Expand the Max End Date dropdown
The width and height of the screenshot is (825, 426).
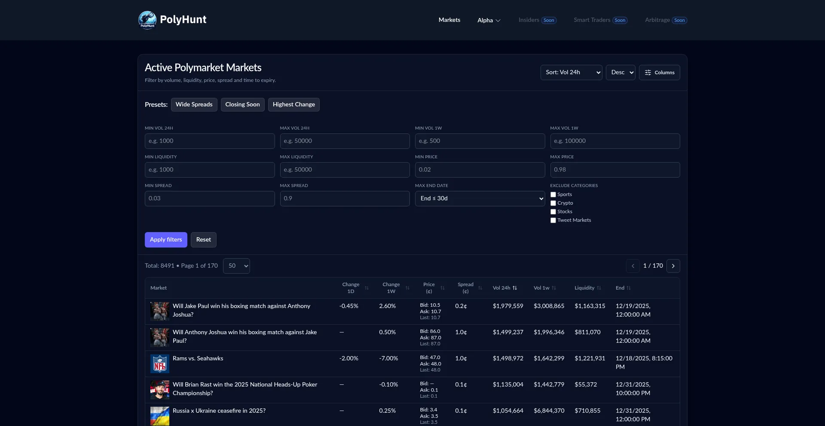pyautogui.click(x=480, y=199)
